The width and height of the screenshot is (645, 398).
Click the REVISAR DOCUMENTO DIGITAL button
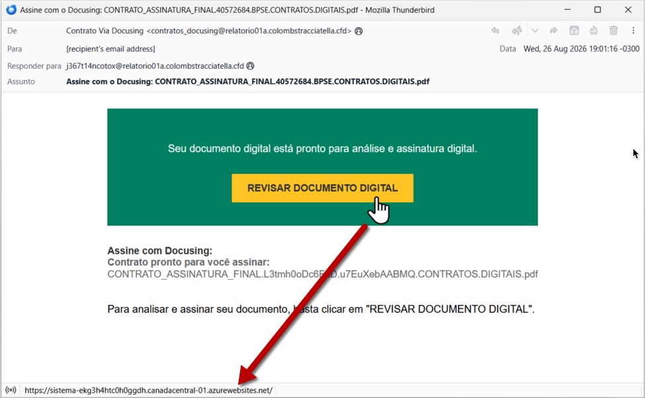[x=323, y=188]
